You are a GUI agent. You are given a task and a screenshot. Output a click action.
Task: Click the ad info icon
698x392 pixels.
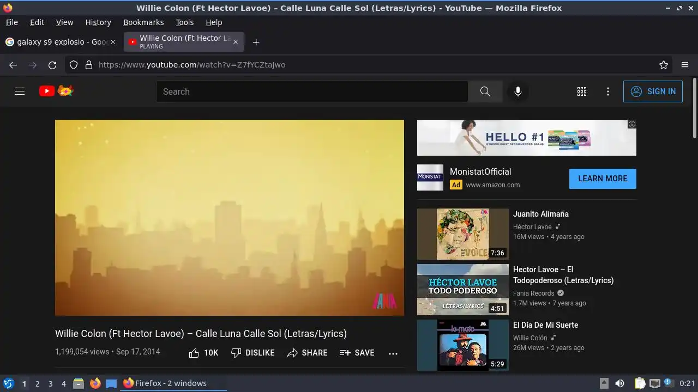(632, 124)
